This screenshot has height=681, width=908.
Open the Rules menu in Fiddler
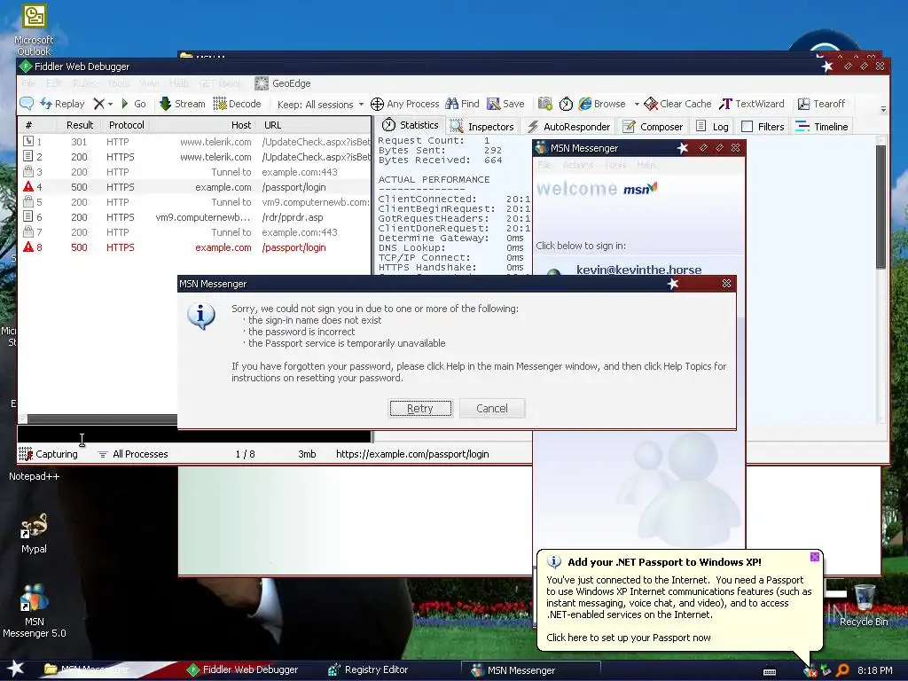[x=84, y=83]
